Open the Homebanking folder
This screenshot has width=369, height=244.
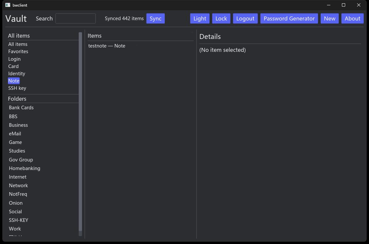24,168
